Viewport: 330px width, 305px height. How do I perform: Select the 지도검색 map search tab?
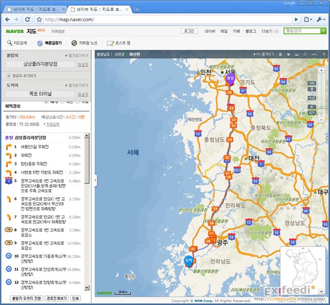pos(17,43)
